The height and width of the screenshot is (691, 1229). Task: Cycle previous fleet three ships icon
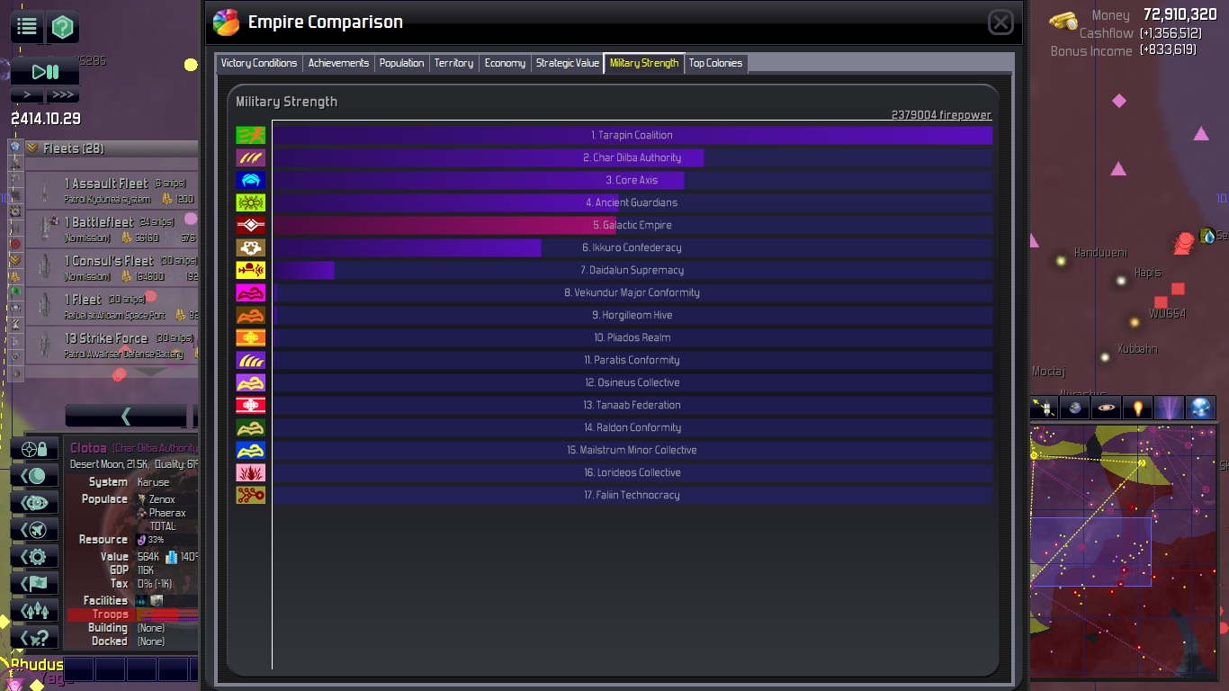[x=35, y=611]
